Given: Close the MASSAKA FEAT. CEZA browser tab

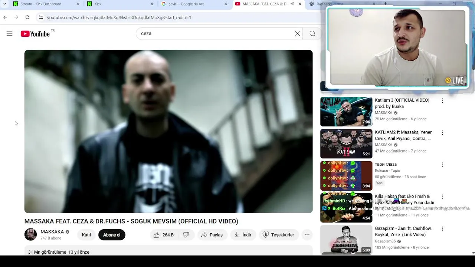Looking at the screenshot, I should [300, 4].
